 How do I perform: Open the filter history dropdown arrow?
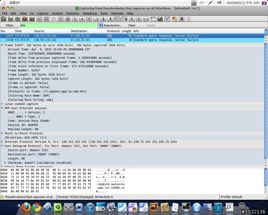pos(100,25)
